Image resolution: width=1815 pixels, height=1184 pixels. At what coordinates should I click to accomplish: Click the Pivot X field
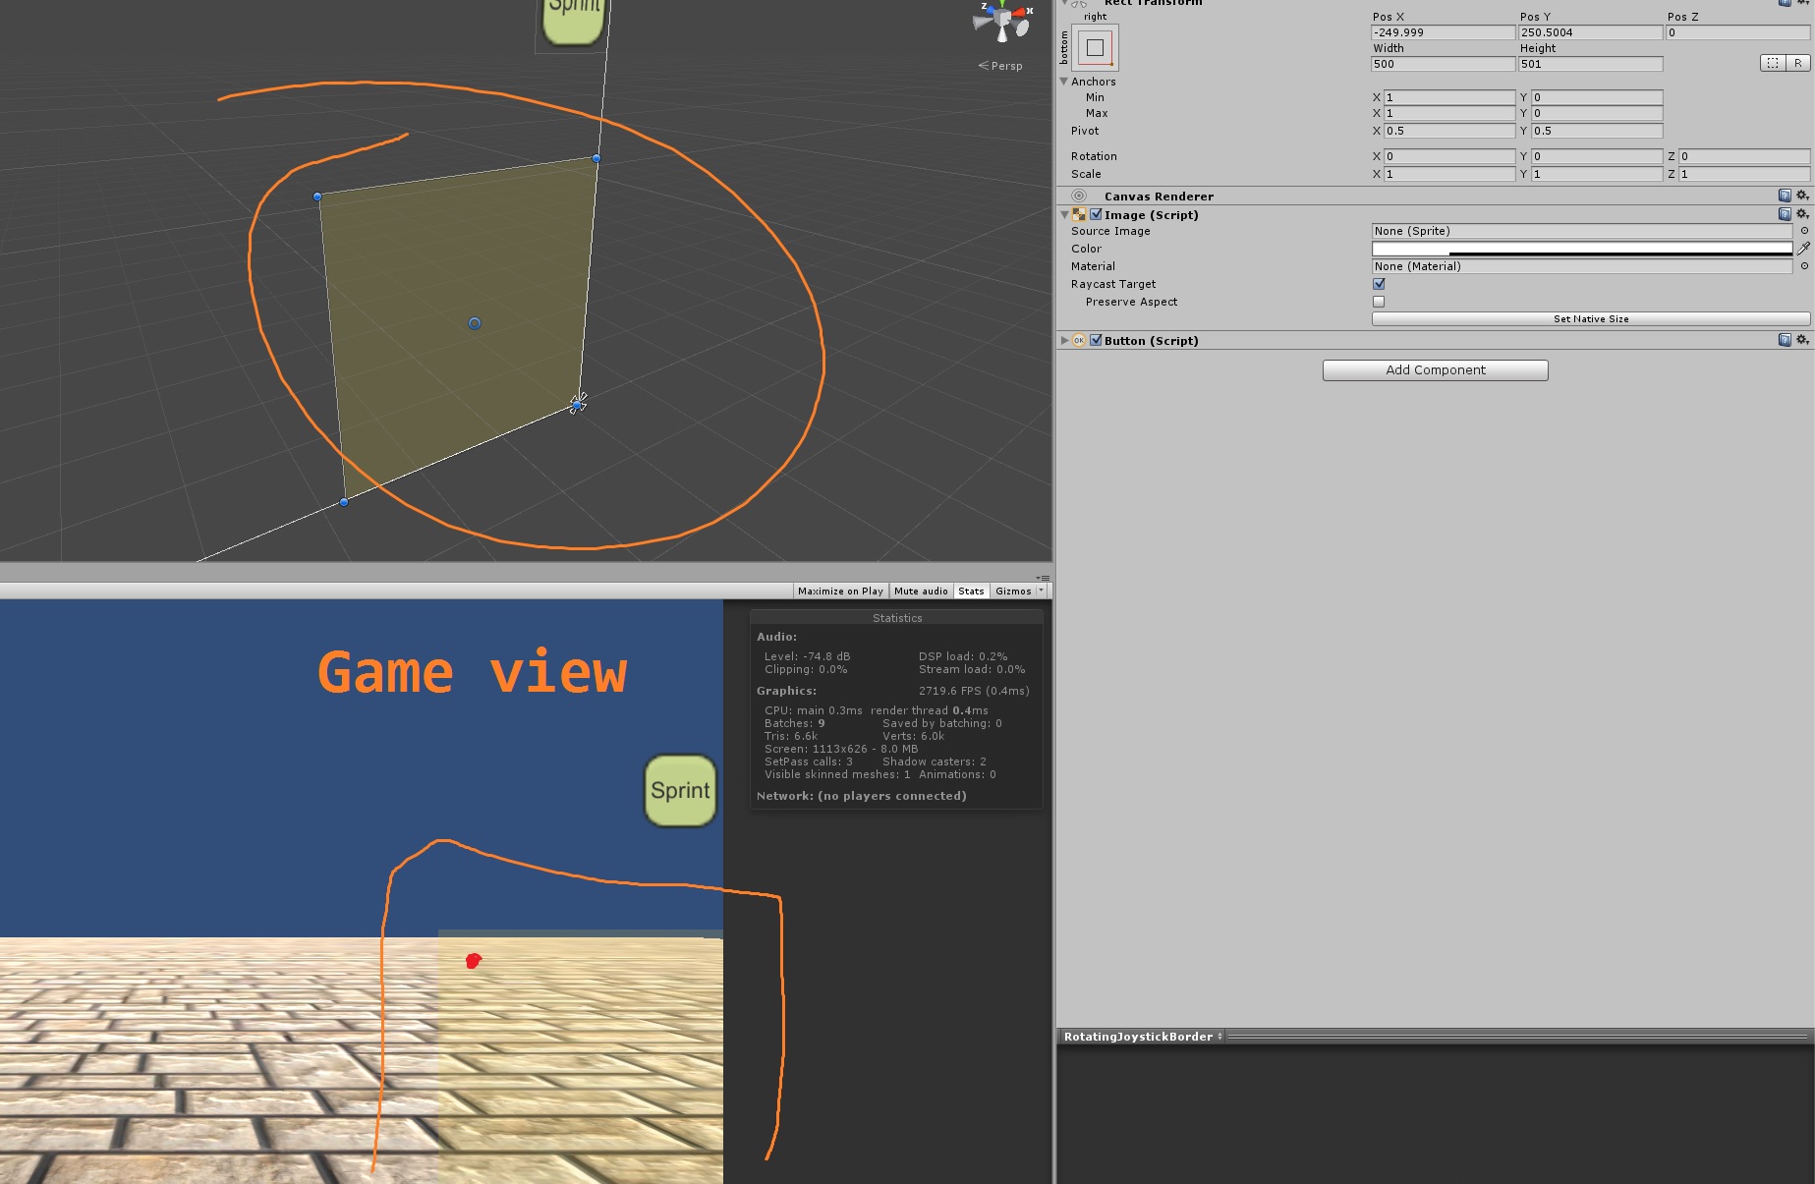coord(1449,131)
